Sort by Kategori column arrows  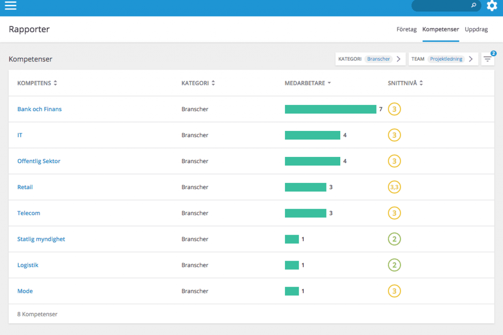pyautogui.click(x=213, y=83)
